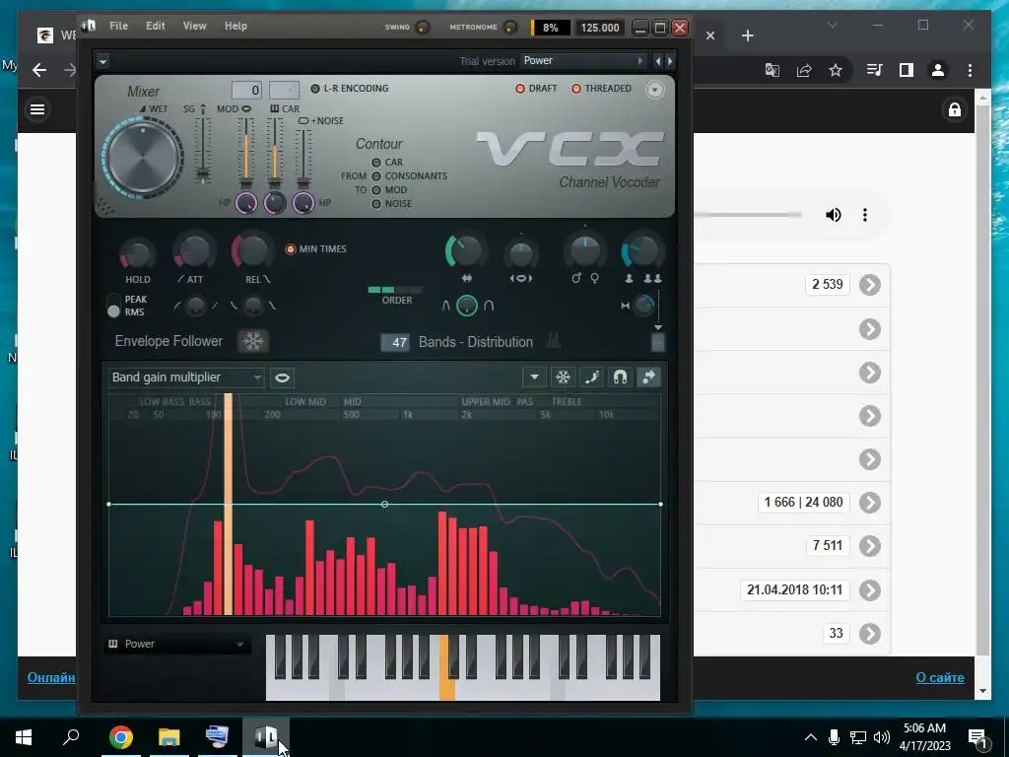Open the Band gain multiplier dropdown

(x=186, y=378)
